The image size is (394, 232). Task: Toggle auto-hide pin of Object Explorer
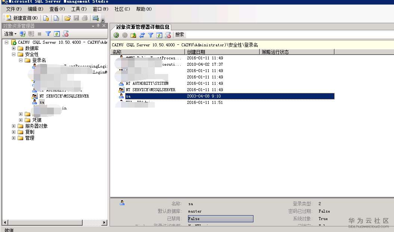[98, 26]
